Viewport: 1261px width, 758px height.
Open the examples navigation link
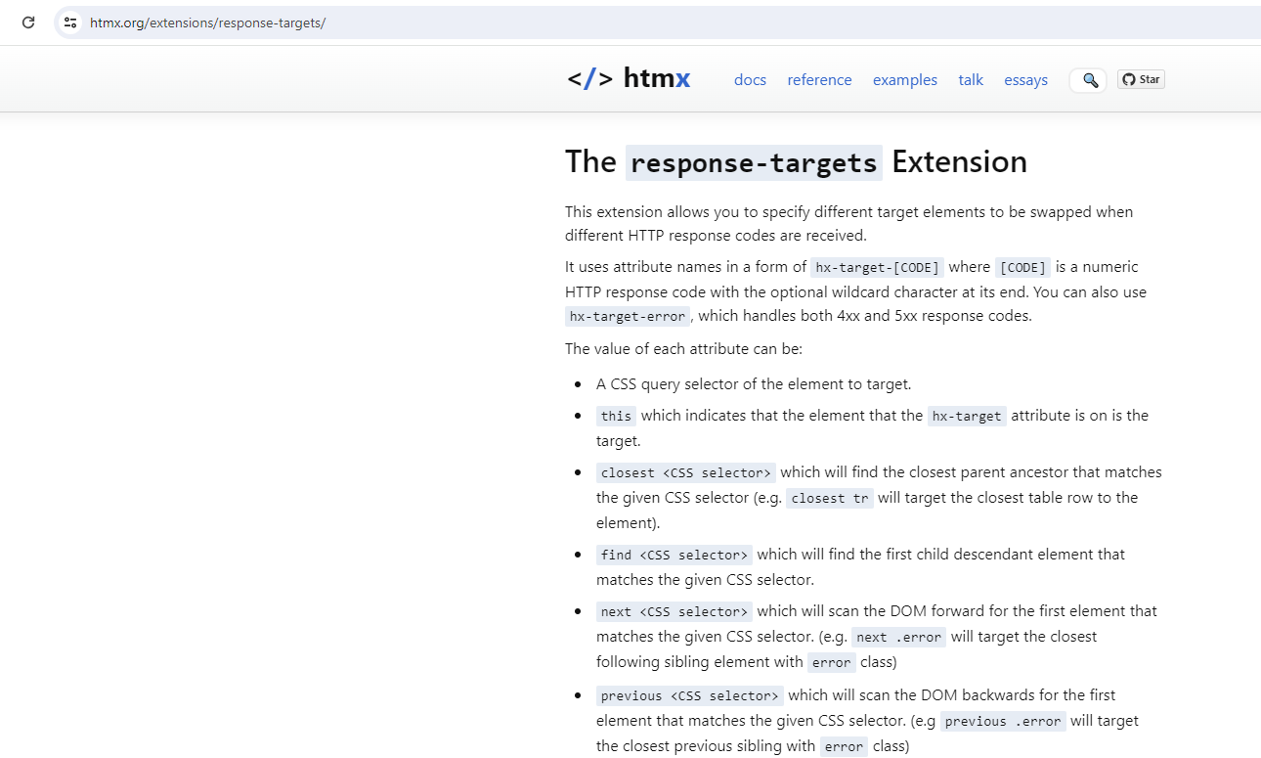coord(905,80)
